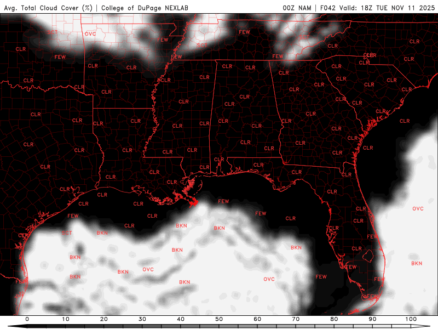The height and width of the screenshot is (329, 438).
Task: Click the 60 value on the color scale
Action: tap(257, 319)
